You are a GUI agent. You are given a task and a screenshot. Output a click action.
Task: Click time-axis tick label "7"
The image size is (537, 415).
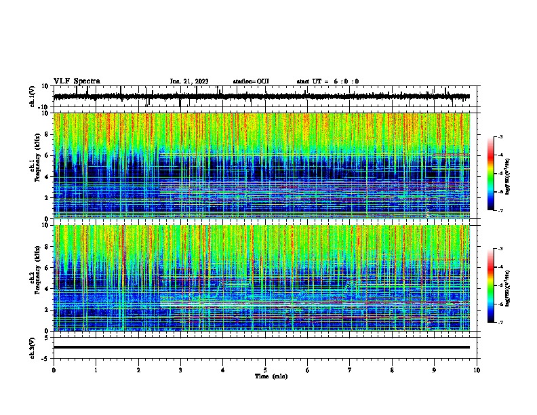350,370
